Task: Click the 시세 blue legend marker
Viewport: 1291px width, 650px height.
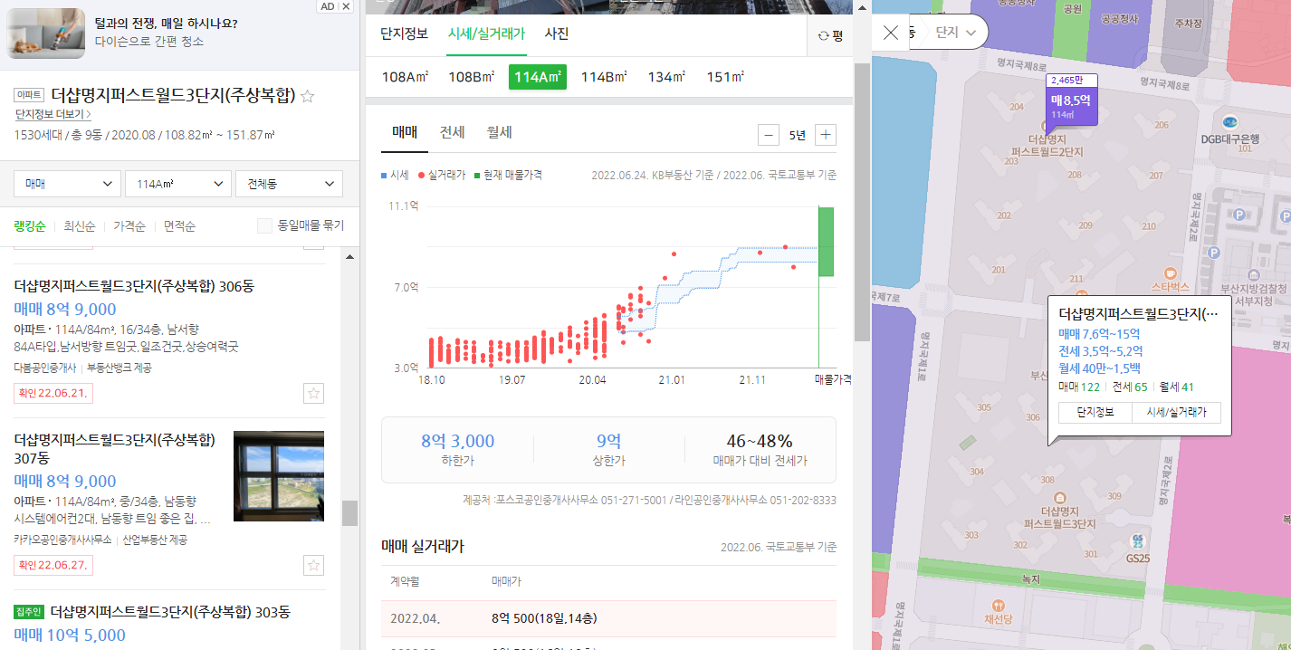Action: (384, 176)
